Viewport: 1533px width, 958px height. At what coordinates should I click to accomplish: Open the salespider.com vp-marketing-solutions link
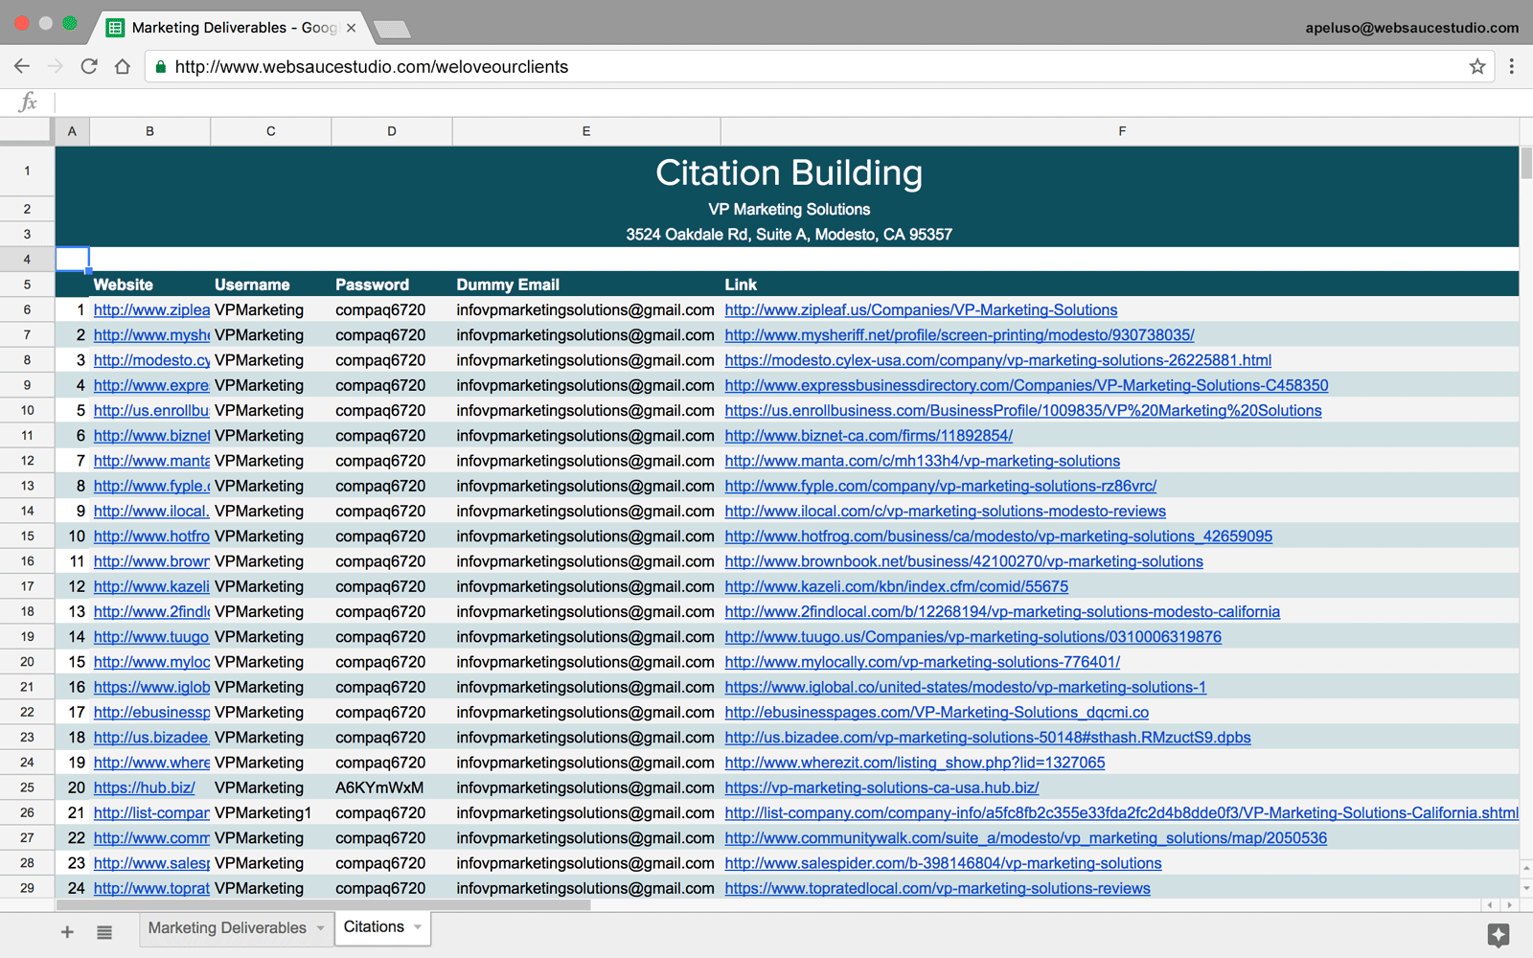[943, 863]
